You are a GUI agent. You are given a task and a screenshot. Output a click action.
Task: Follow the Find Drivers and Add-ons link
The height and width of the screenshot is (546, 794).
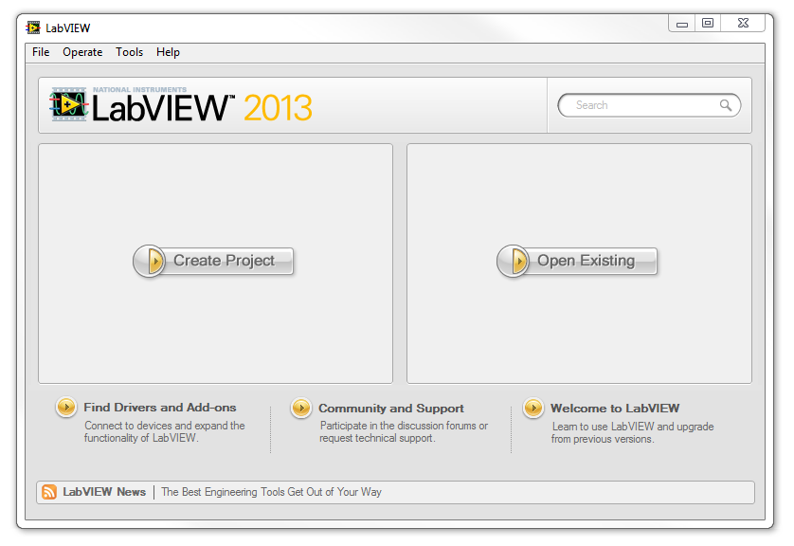pos(160,408)
